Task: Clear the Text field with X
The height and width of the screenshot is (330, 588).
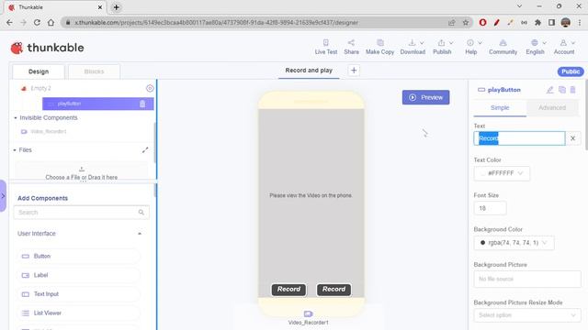Action: point(572,138)
